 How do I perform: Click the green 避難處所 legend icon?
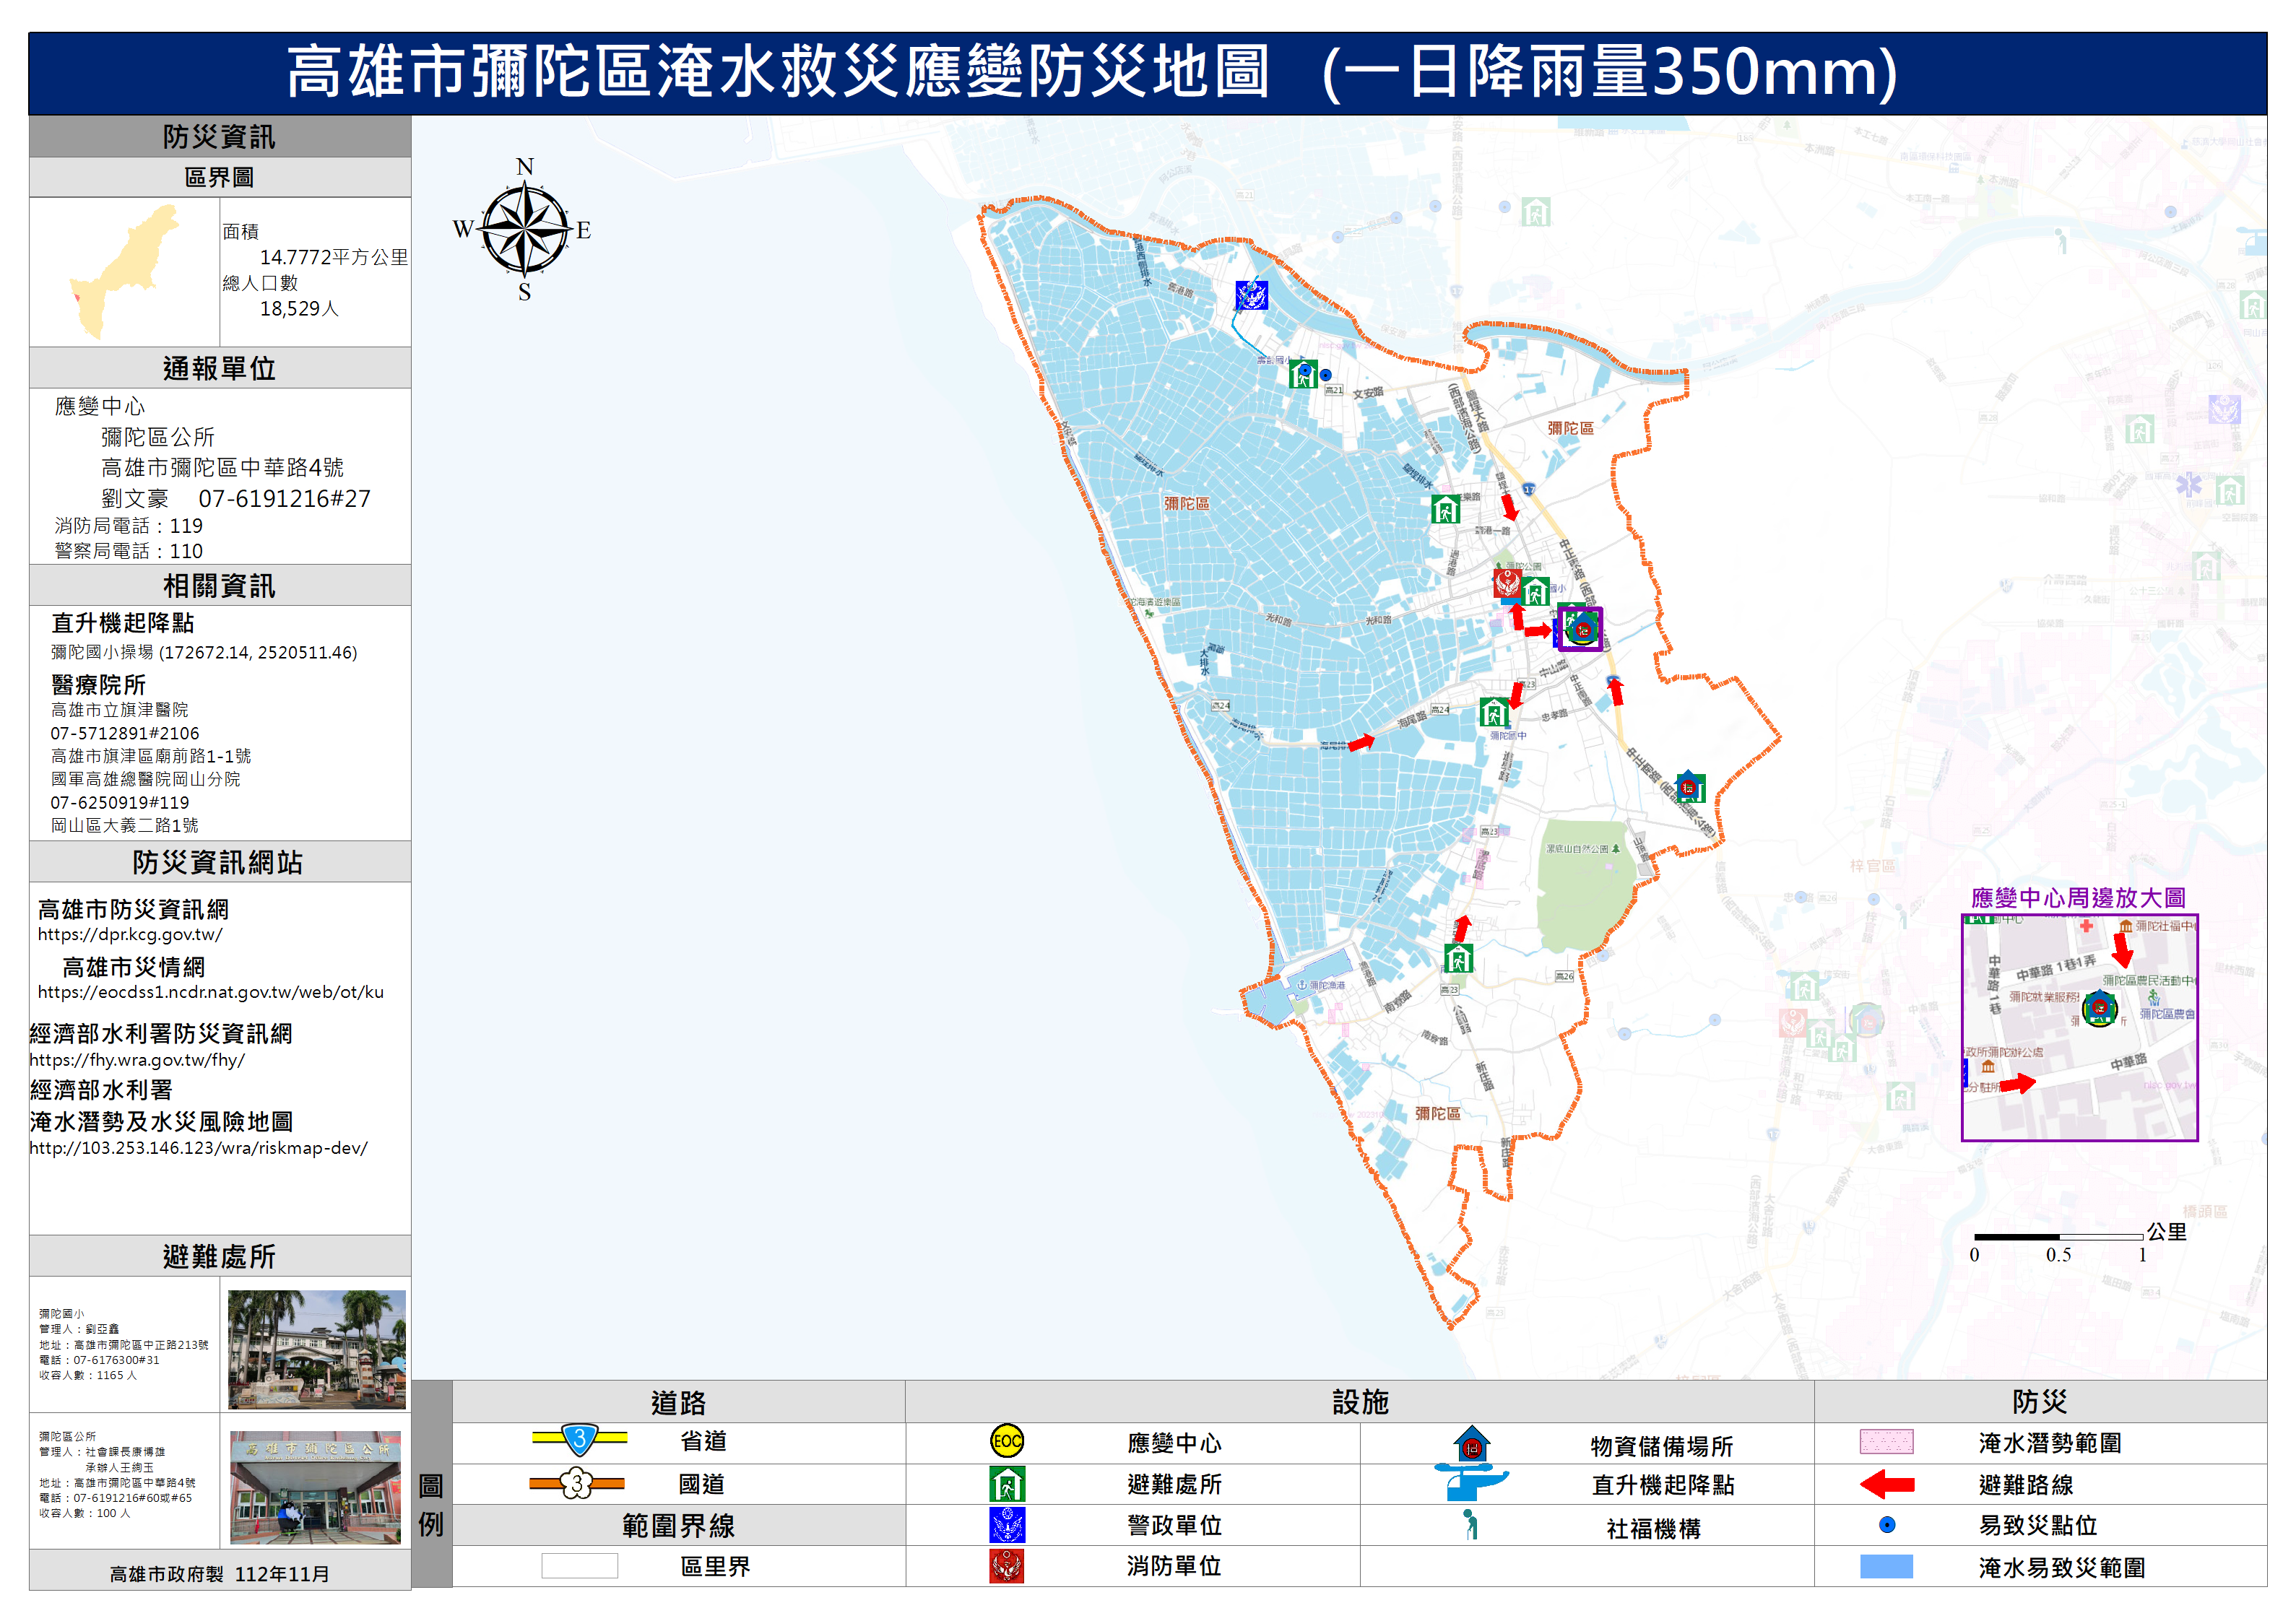tap(1007, 1483)
